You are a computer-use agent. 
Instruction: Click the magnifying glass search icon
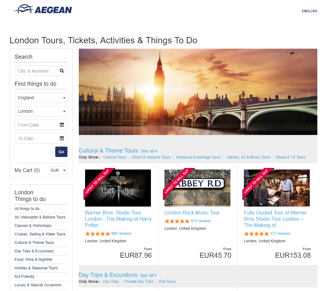click(x=62, y=71)
